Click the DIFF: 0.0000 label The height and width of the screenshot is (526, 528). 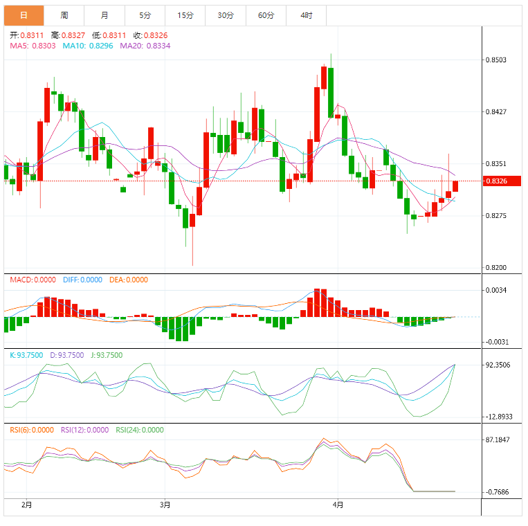82,280
